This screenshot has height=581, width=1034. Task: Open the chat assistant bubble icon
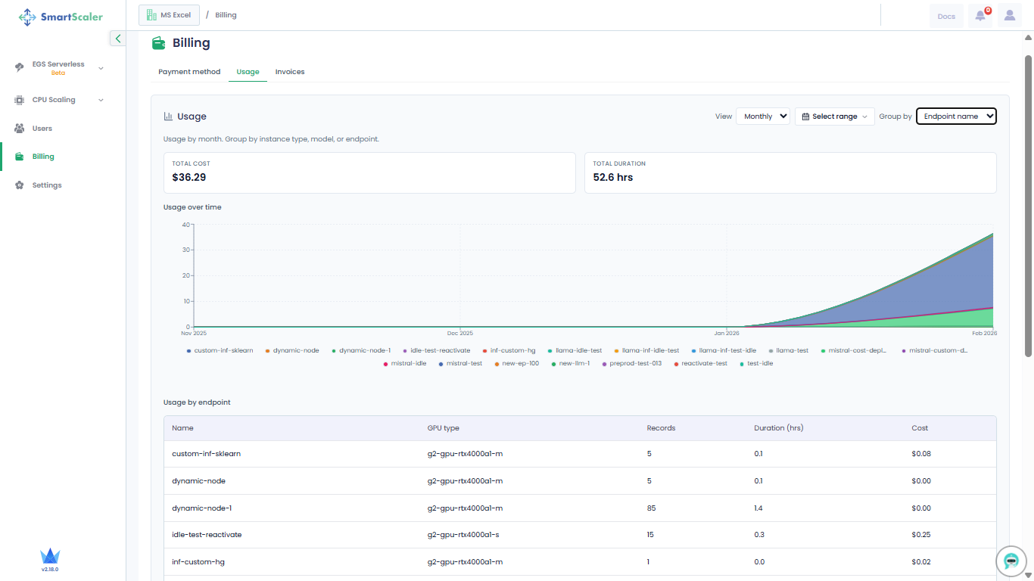coord(1011,561)
